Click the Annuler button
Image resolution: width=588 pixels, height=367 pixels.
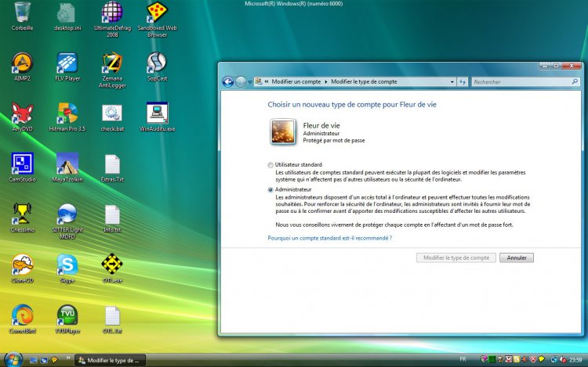[517, 257]
